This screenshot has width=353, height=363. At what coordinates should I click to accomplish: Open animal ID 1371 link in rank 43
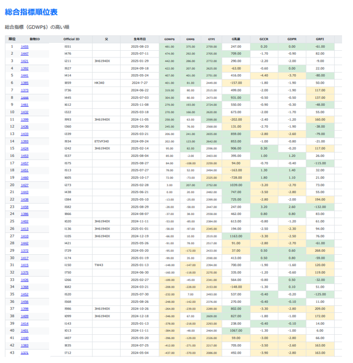pyautogui.click(x=25, y=353)
